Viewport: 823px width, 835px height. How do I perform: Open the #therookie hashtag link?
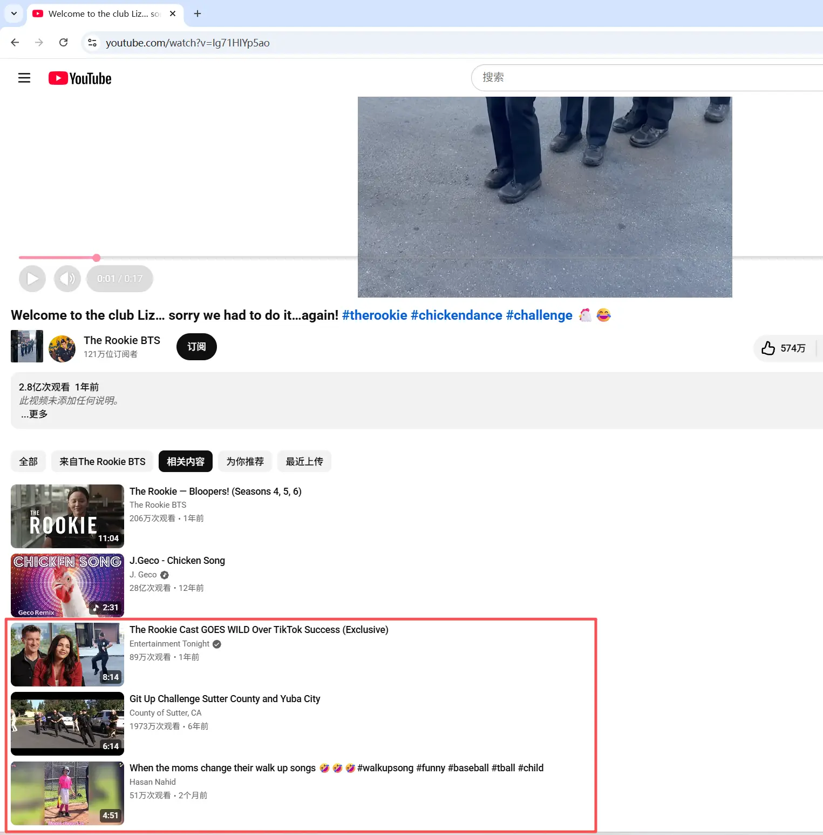375,315
